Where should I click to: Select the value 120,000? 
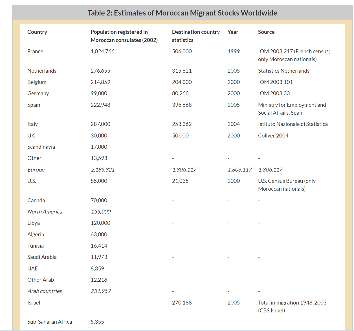pos(100,223)
